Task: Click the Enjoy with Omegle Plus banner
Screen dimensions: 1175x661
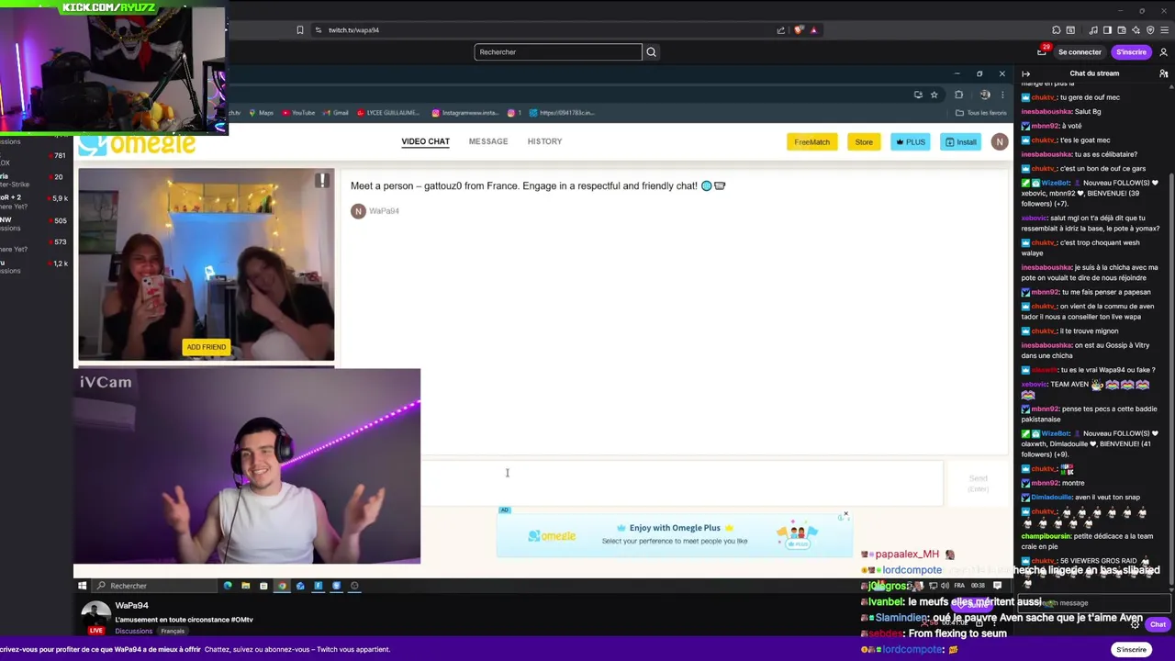Action: 674,534
